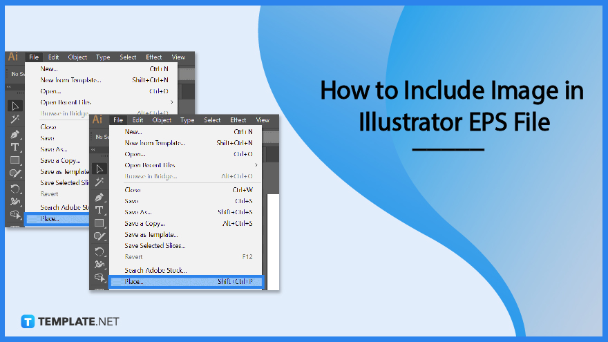Select the Paintbrush tool in back window
Screen dimensions: 608x342
[15, 173]
